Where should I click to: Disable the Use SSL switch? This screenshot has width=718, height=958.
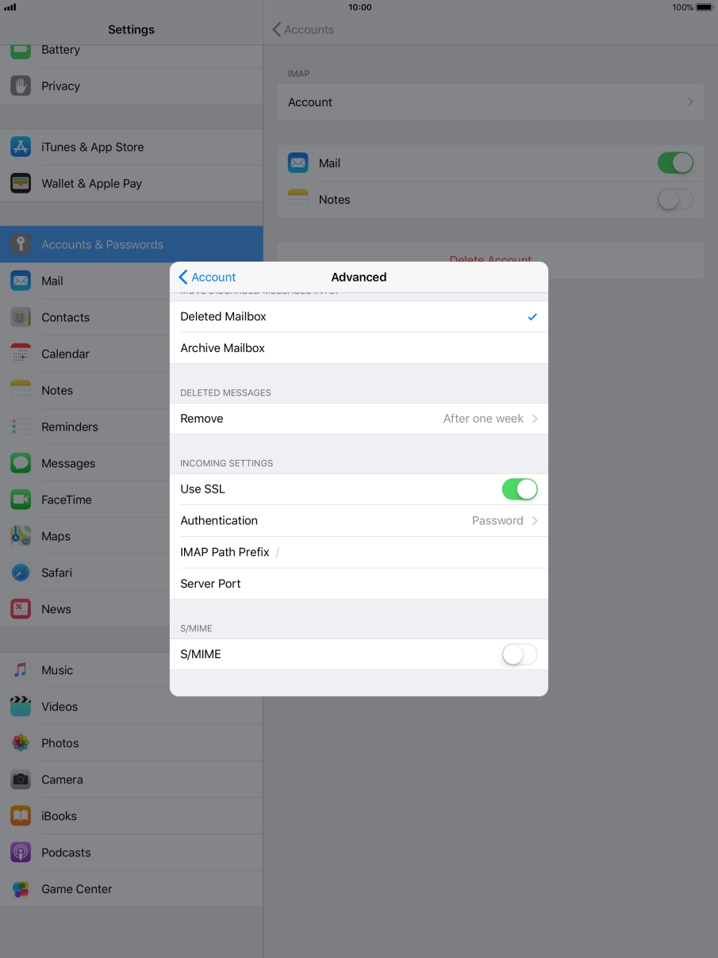click(519, 489)
